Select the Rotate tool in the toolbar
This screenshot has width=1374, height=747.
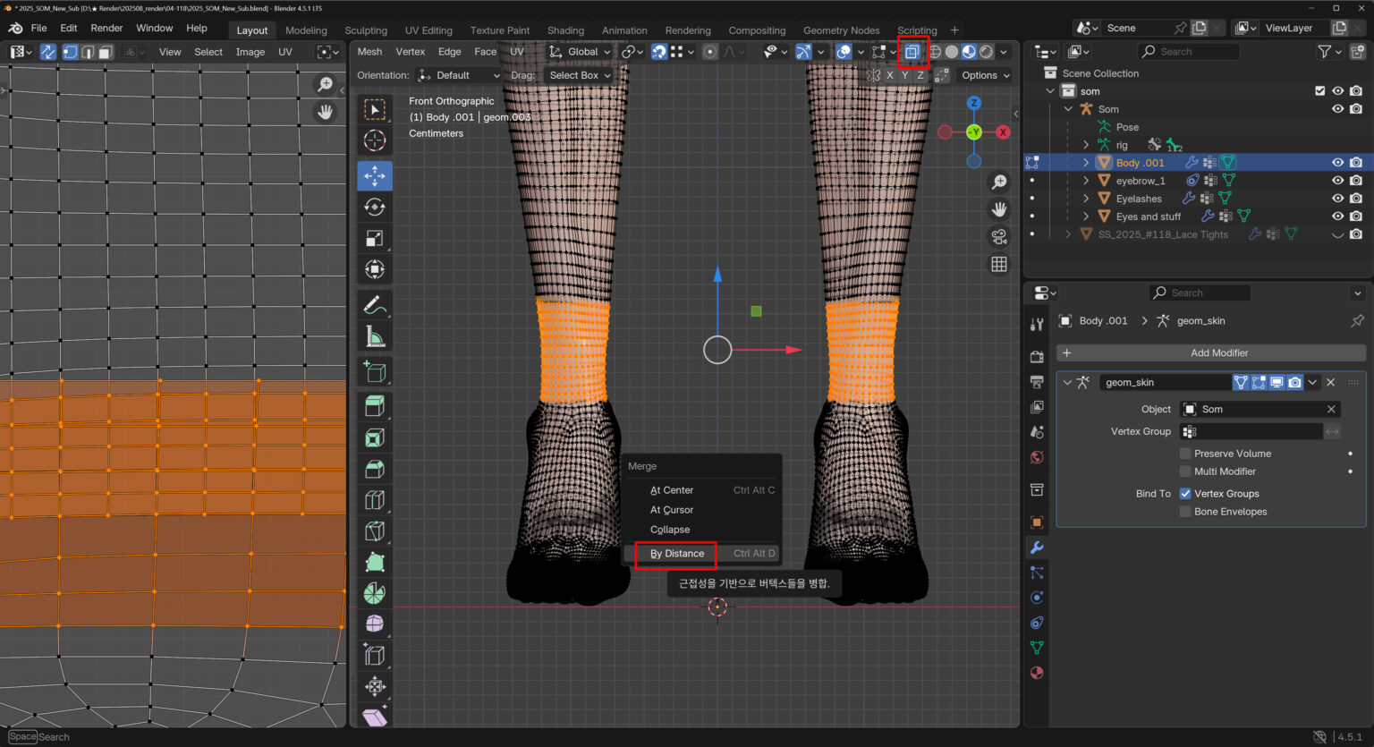click(375, 208)
